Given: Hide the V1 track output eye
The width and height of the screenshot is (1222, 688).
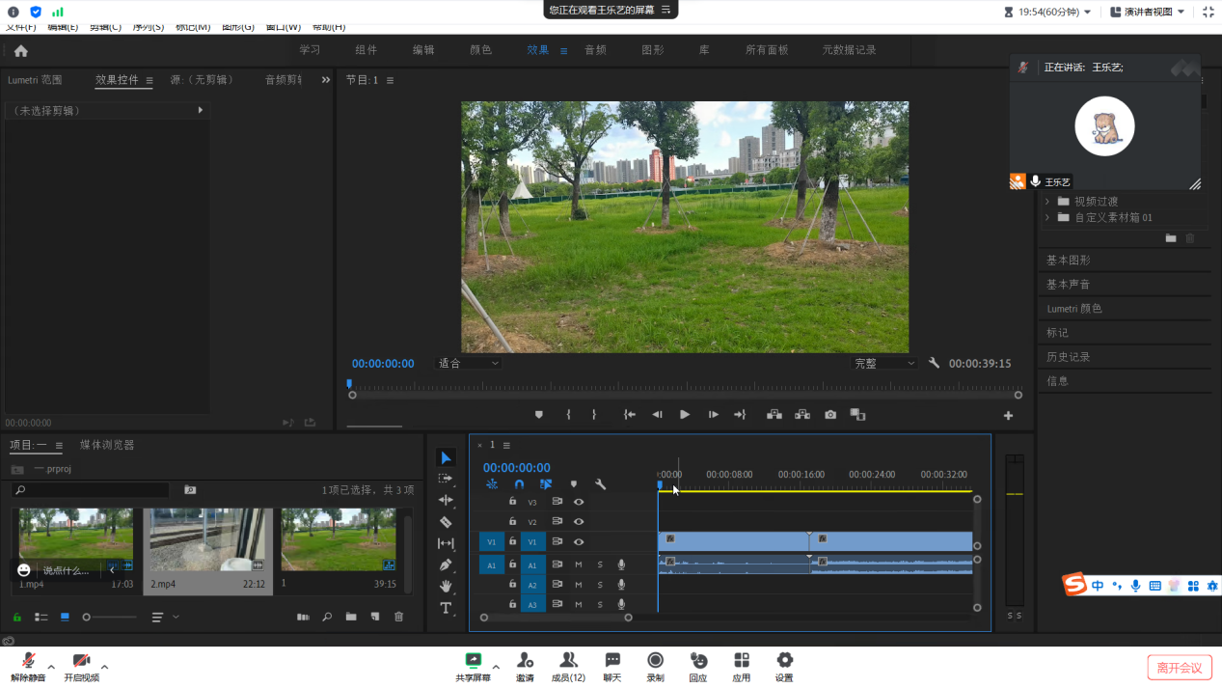Looking at the screenshot, I should pos(579,542).
